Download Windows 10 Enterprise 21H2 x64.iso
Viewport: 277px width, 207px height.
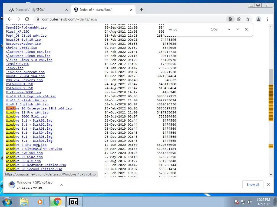click(39, 109)
